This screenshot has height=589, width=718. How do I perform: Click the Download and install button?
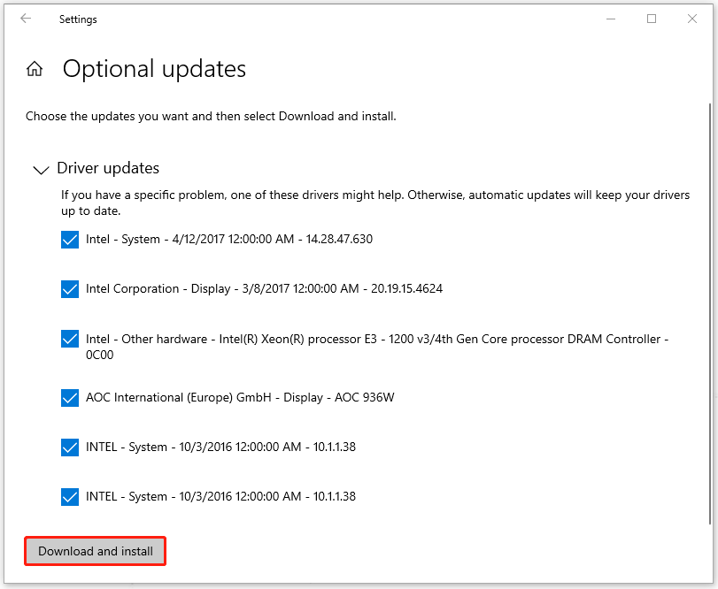95,550
